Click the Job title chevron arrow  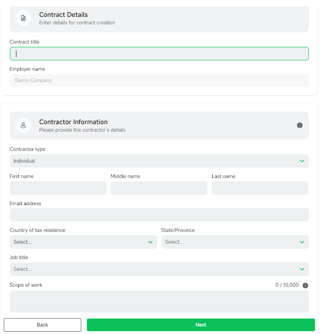[302, 269]
